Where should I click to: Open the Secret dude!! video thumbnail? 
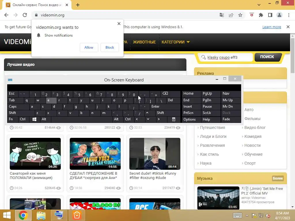tap(155, 154)
